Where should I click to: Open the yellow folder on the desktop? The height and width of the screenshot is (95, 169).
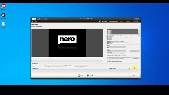point(3,25)
